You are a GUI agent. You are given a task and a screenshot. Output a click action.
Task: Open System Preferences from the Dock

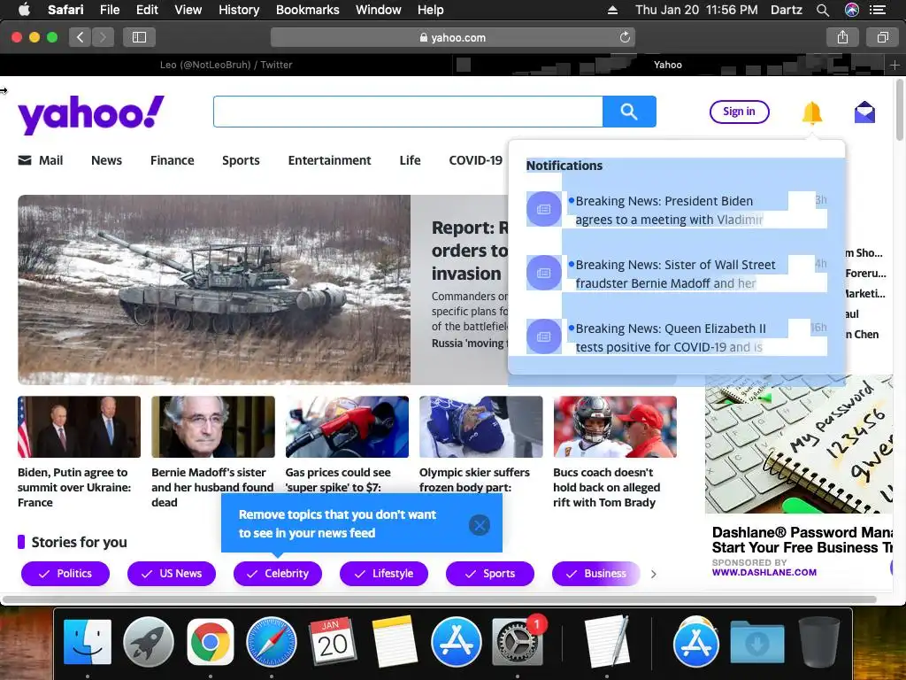click(x=517, y=642)
